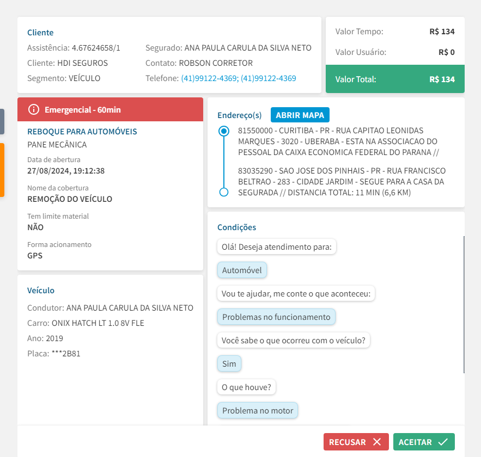
Task: Click the second phone number link
Action: [x=269, y=78]
